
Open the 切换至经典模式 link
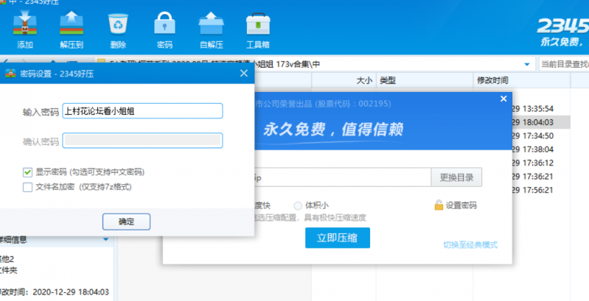point(470,245)
